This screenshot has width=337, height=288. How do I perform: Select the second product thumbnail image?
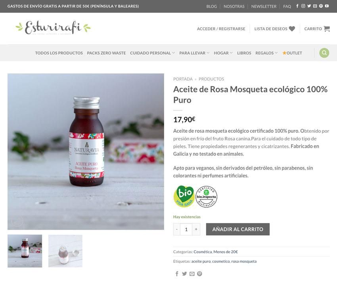tap(65, 251)
